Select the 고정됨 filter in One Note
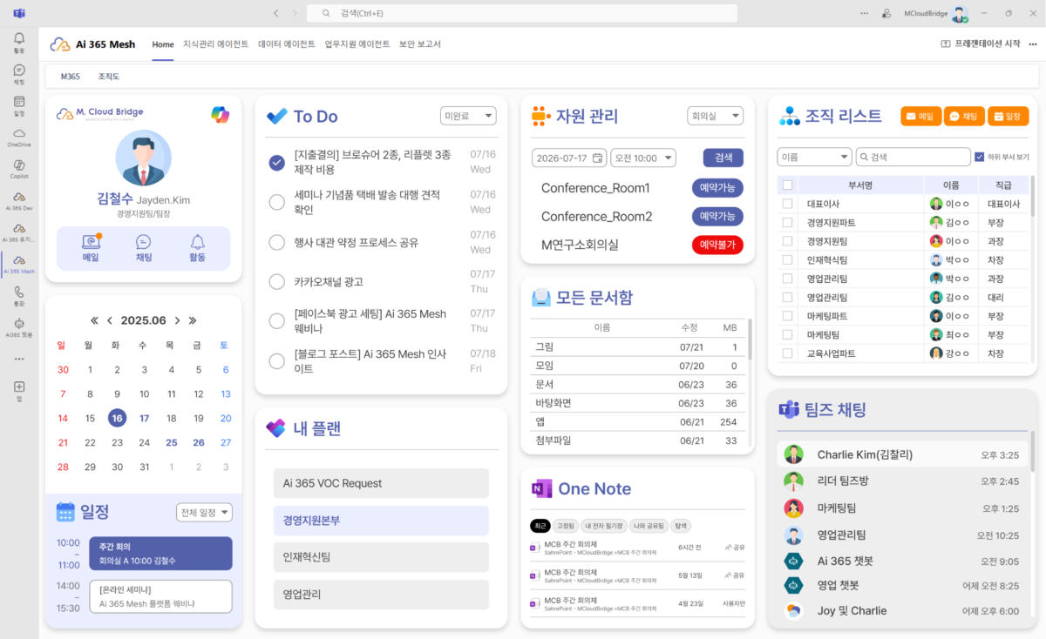Image resolution: width=1046 pixels, height=639 pixels. click(565, 526)
